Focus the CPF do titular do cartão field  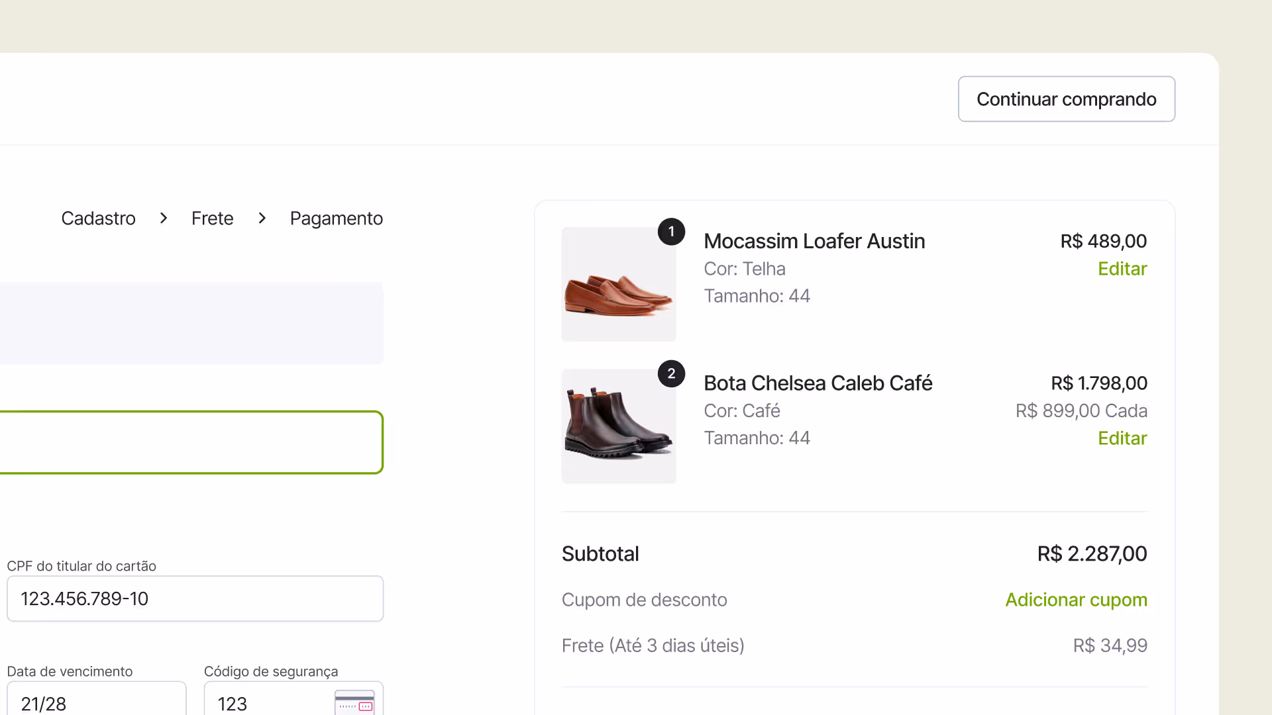(195, 598)
